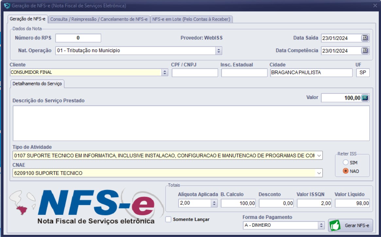The image size is (381, 237).
Task: Select NAO for Reter ISS
Action: click(x=345, y=171)
